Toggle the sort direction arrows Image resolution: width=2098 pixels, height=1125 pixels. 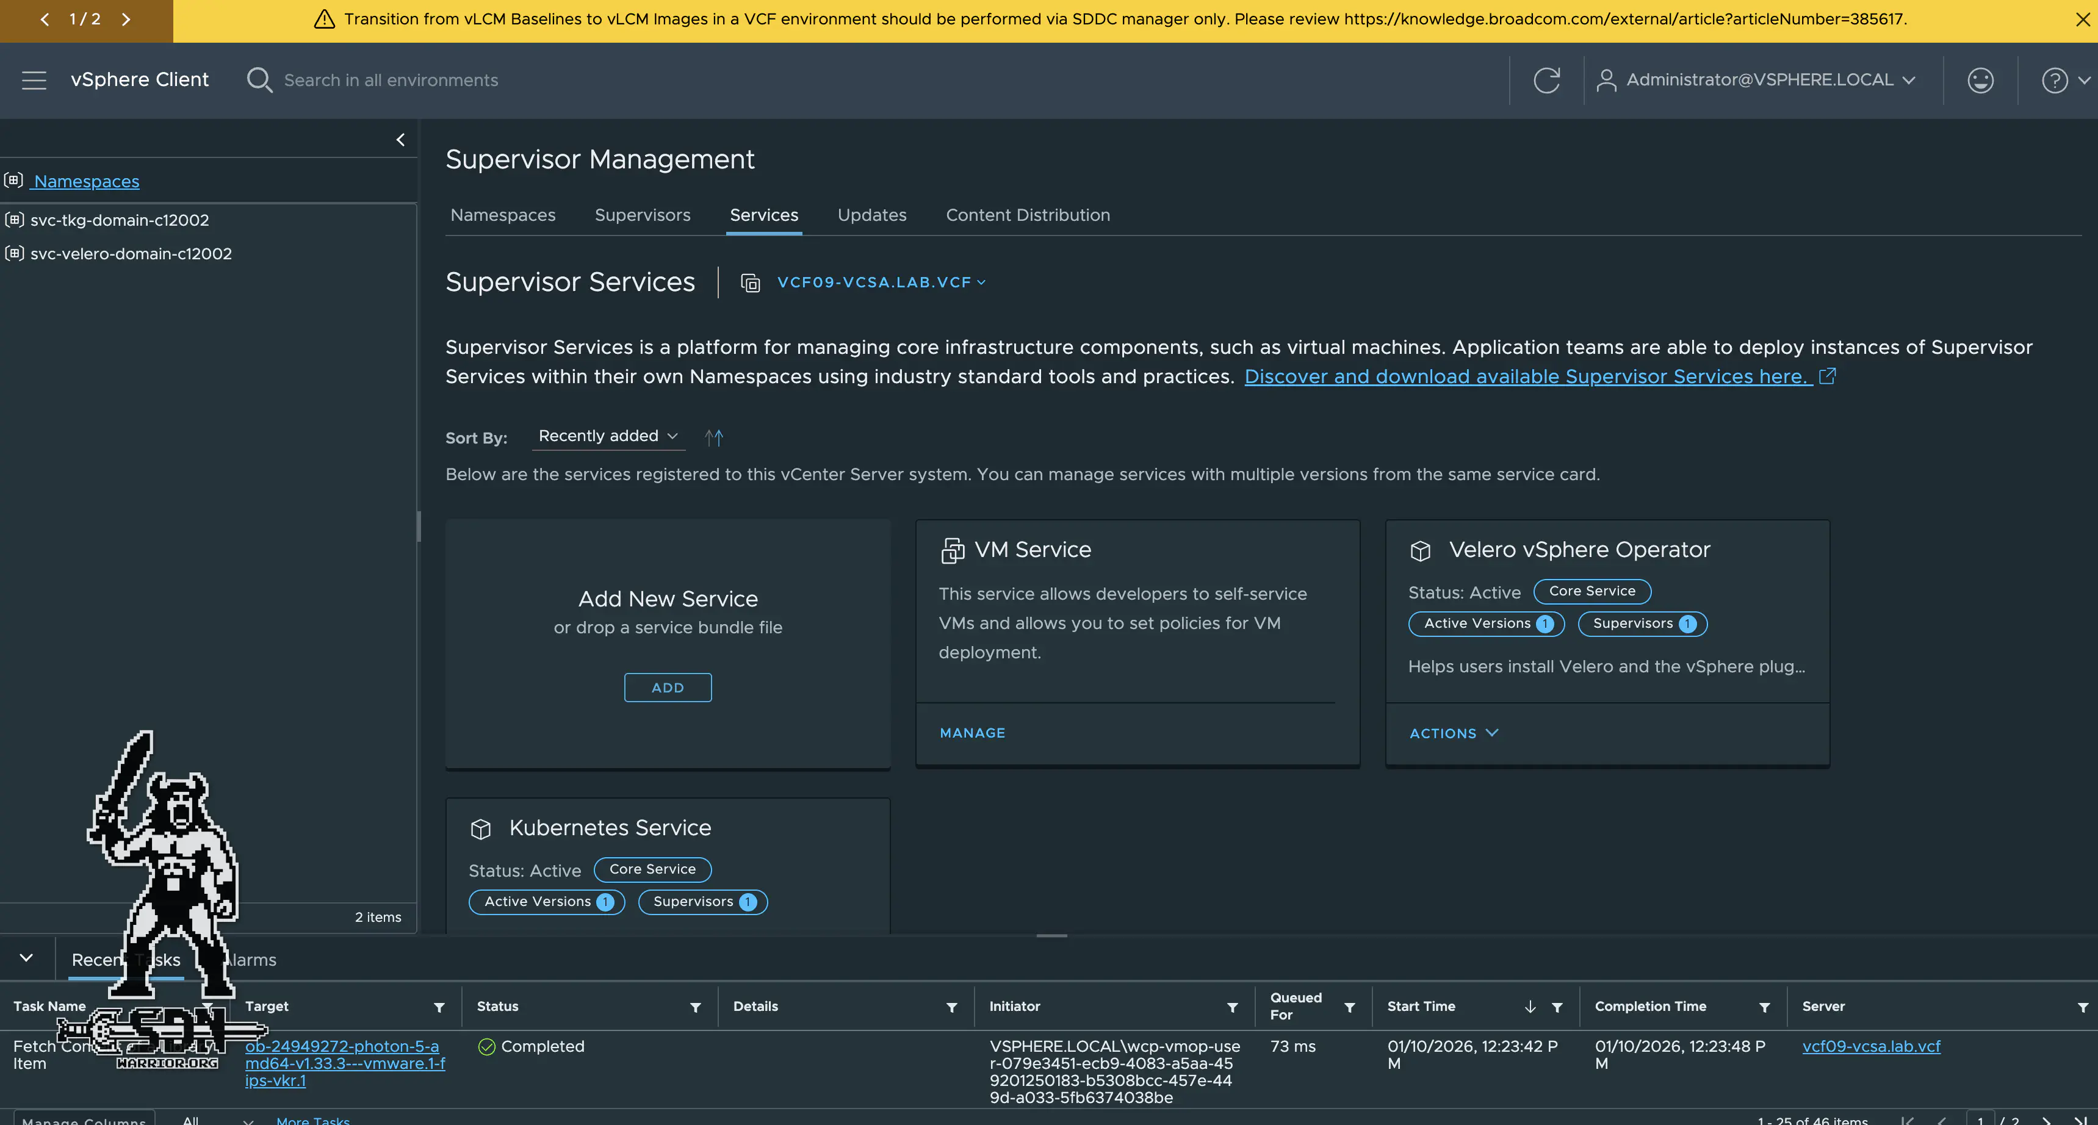713,438
